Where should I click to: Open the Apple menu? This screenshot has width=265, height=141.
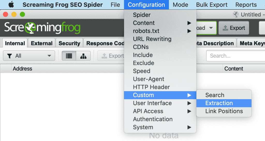click(x=11, y=5)
